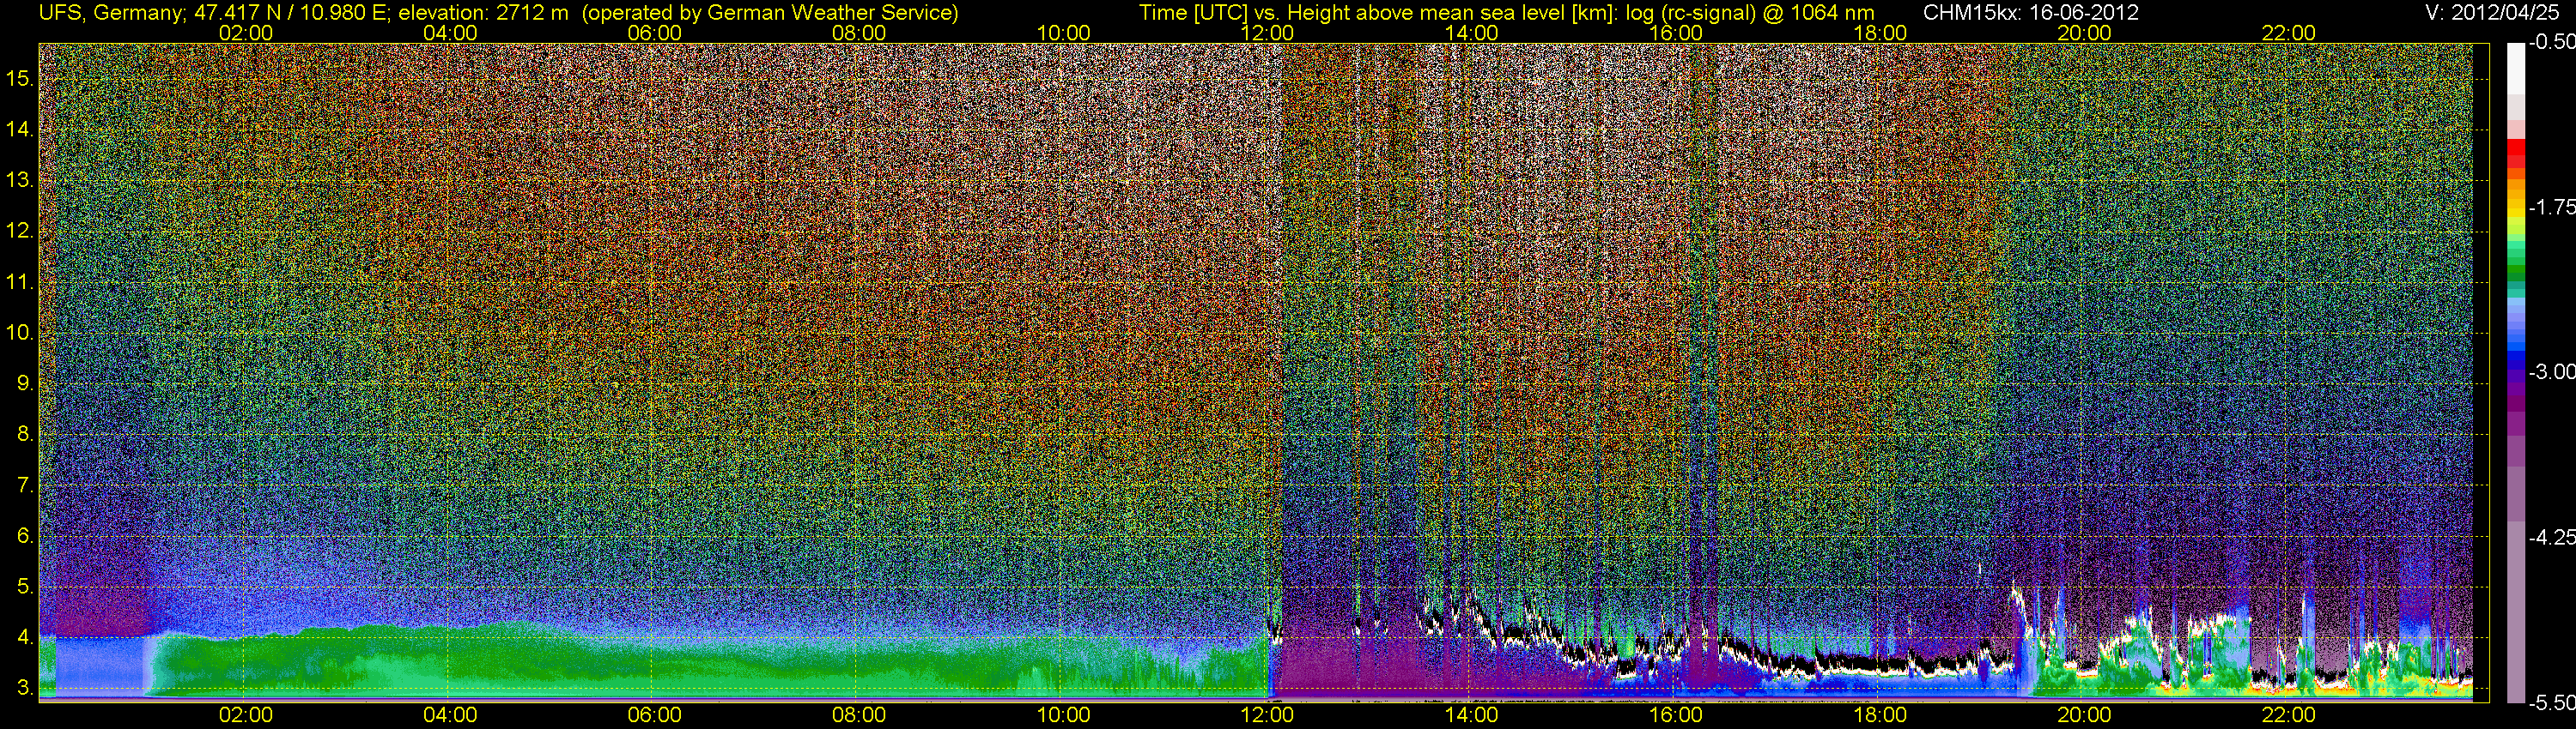This screenshot has height=729, width=2576.
Task: Select the 20:00 label on the top time axis
Action: coord(2084,33)
